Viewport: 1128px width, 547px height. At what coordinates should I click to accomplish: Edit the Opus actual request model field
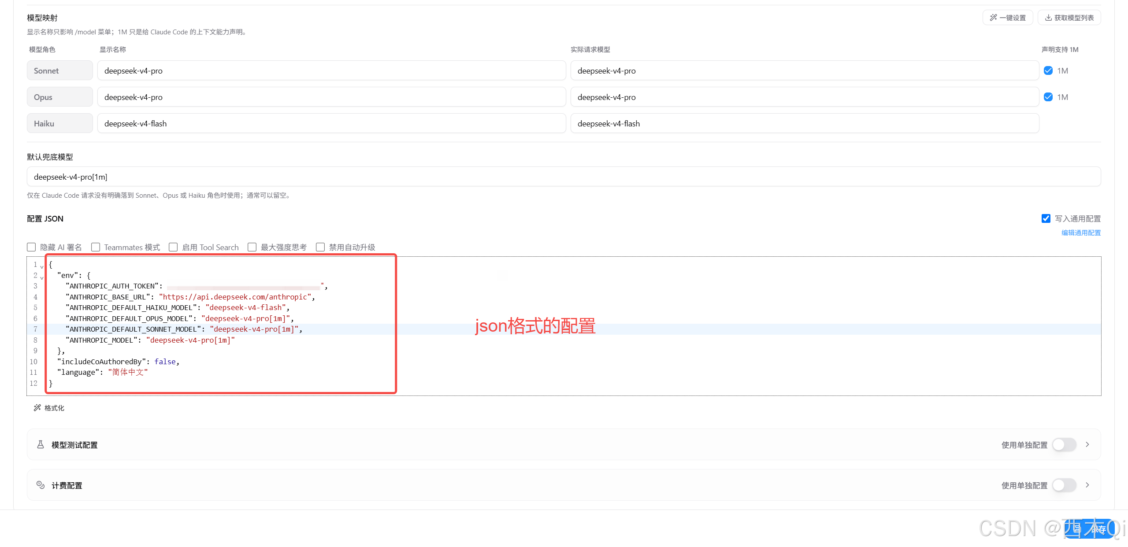[805, 97]
